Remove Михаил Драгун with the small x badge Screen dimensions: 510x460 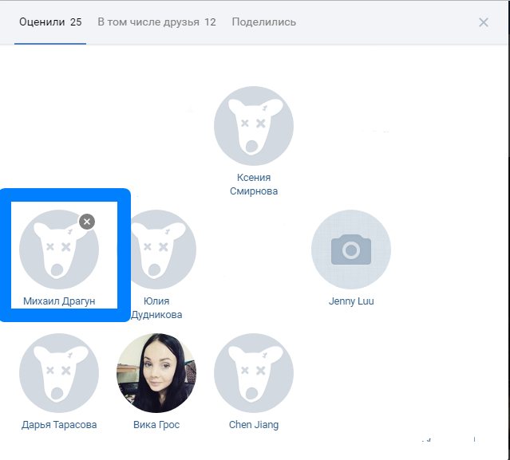click(87, 222)
